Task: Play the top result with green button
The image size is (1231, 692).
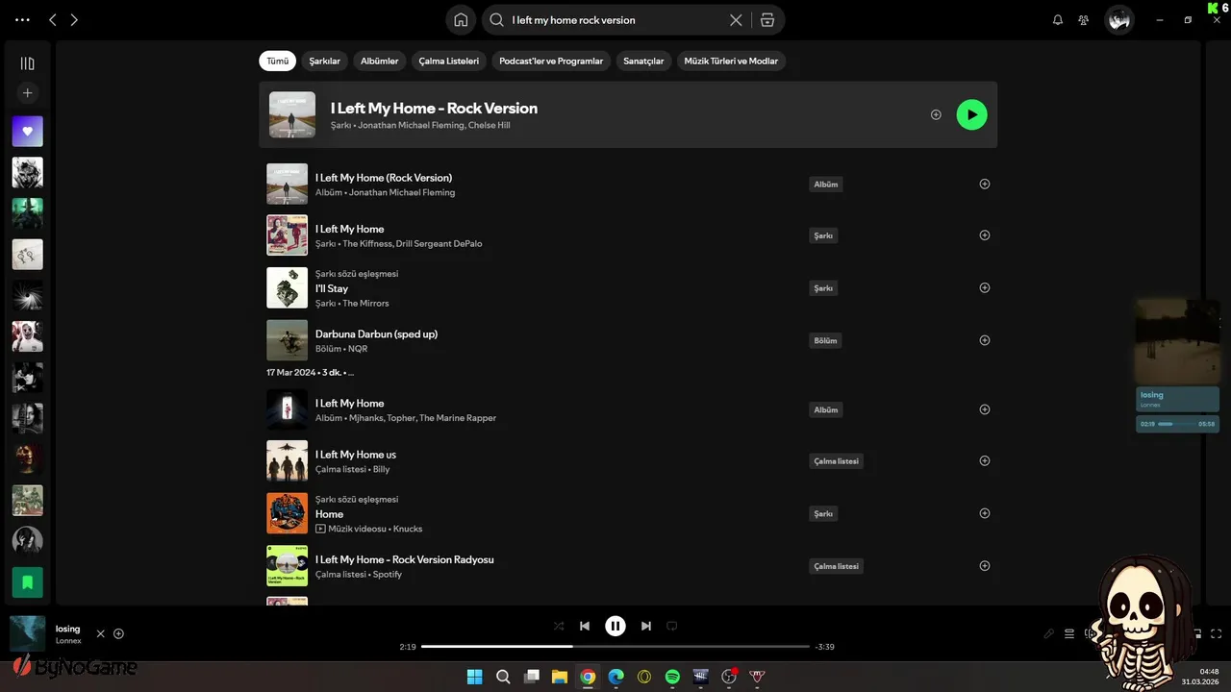Action: [x=971, y=114]
